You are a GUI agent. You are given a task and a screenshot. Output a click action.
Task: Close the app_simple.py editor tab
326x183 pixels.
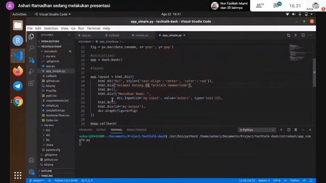(184, 35)
